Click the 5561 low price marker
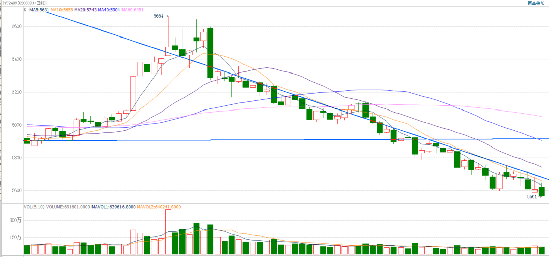This screenshot has width=549, height=257. point(534,197)
